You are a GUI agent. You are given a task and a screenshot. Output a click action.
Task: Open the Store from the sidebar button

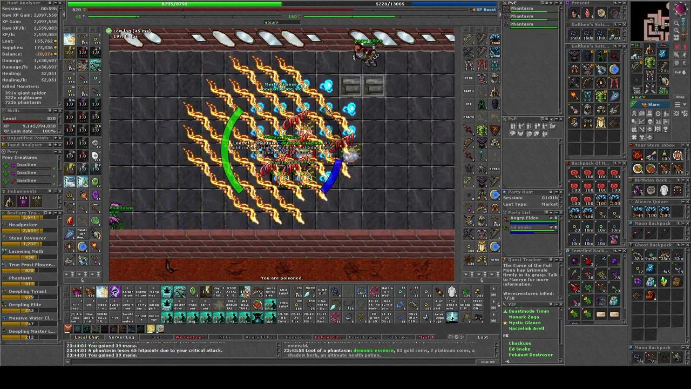tap(650, 104)
